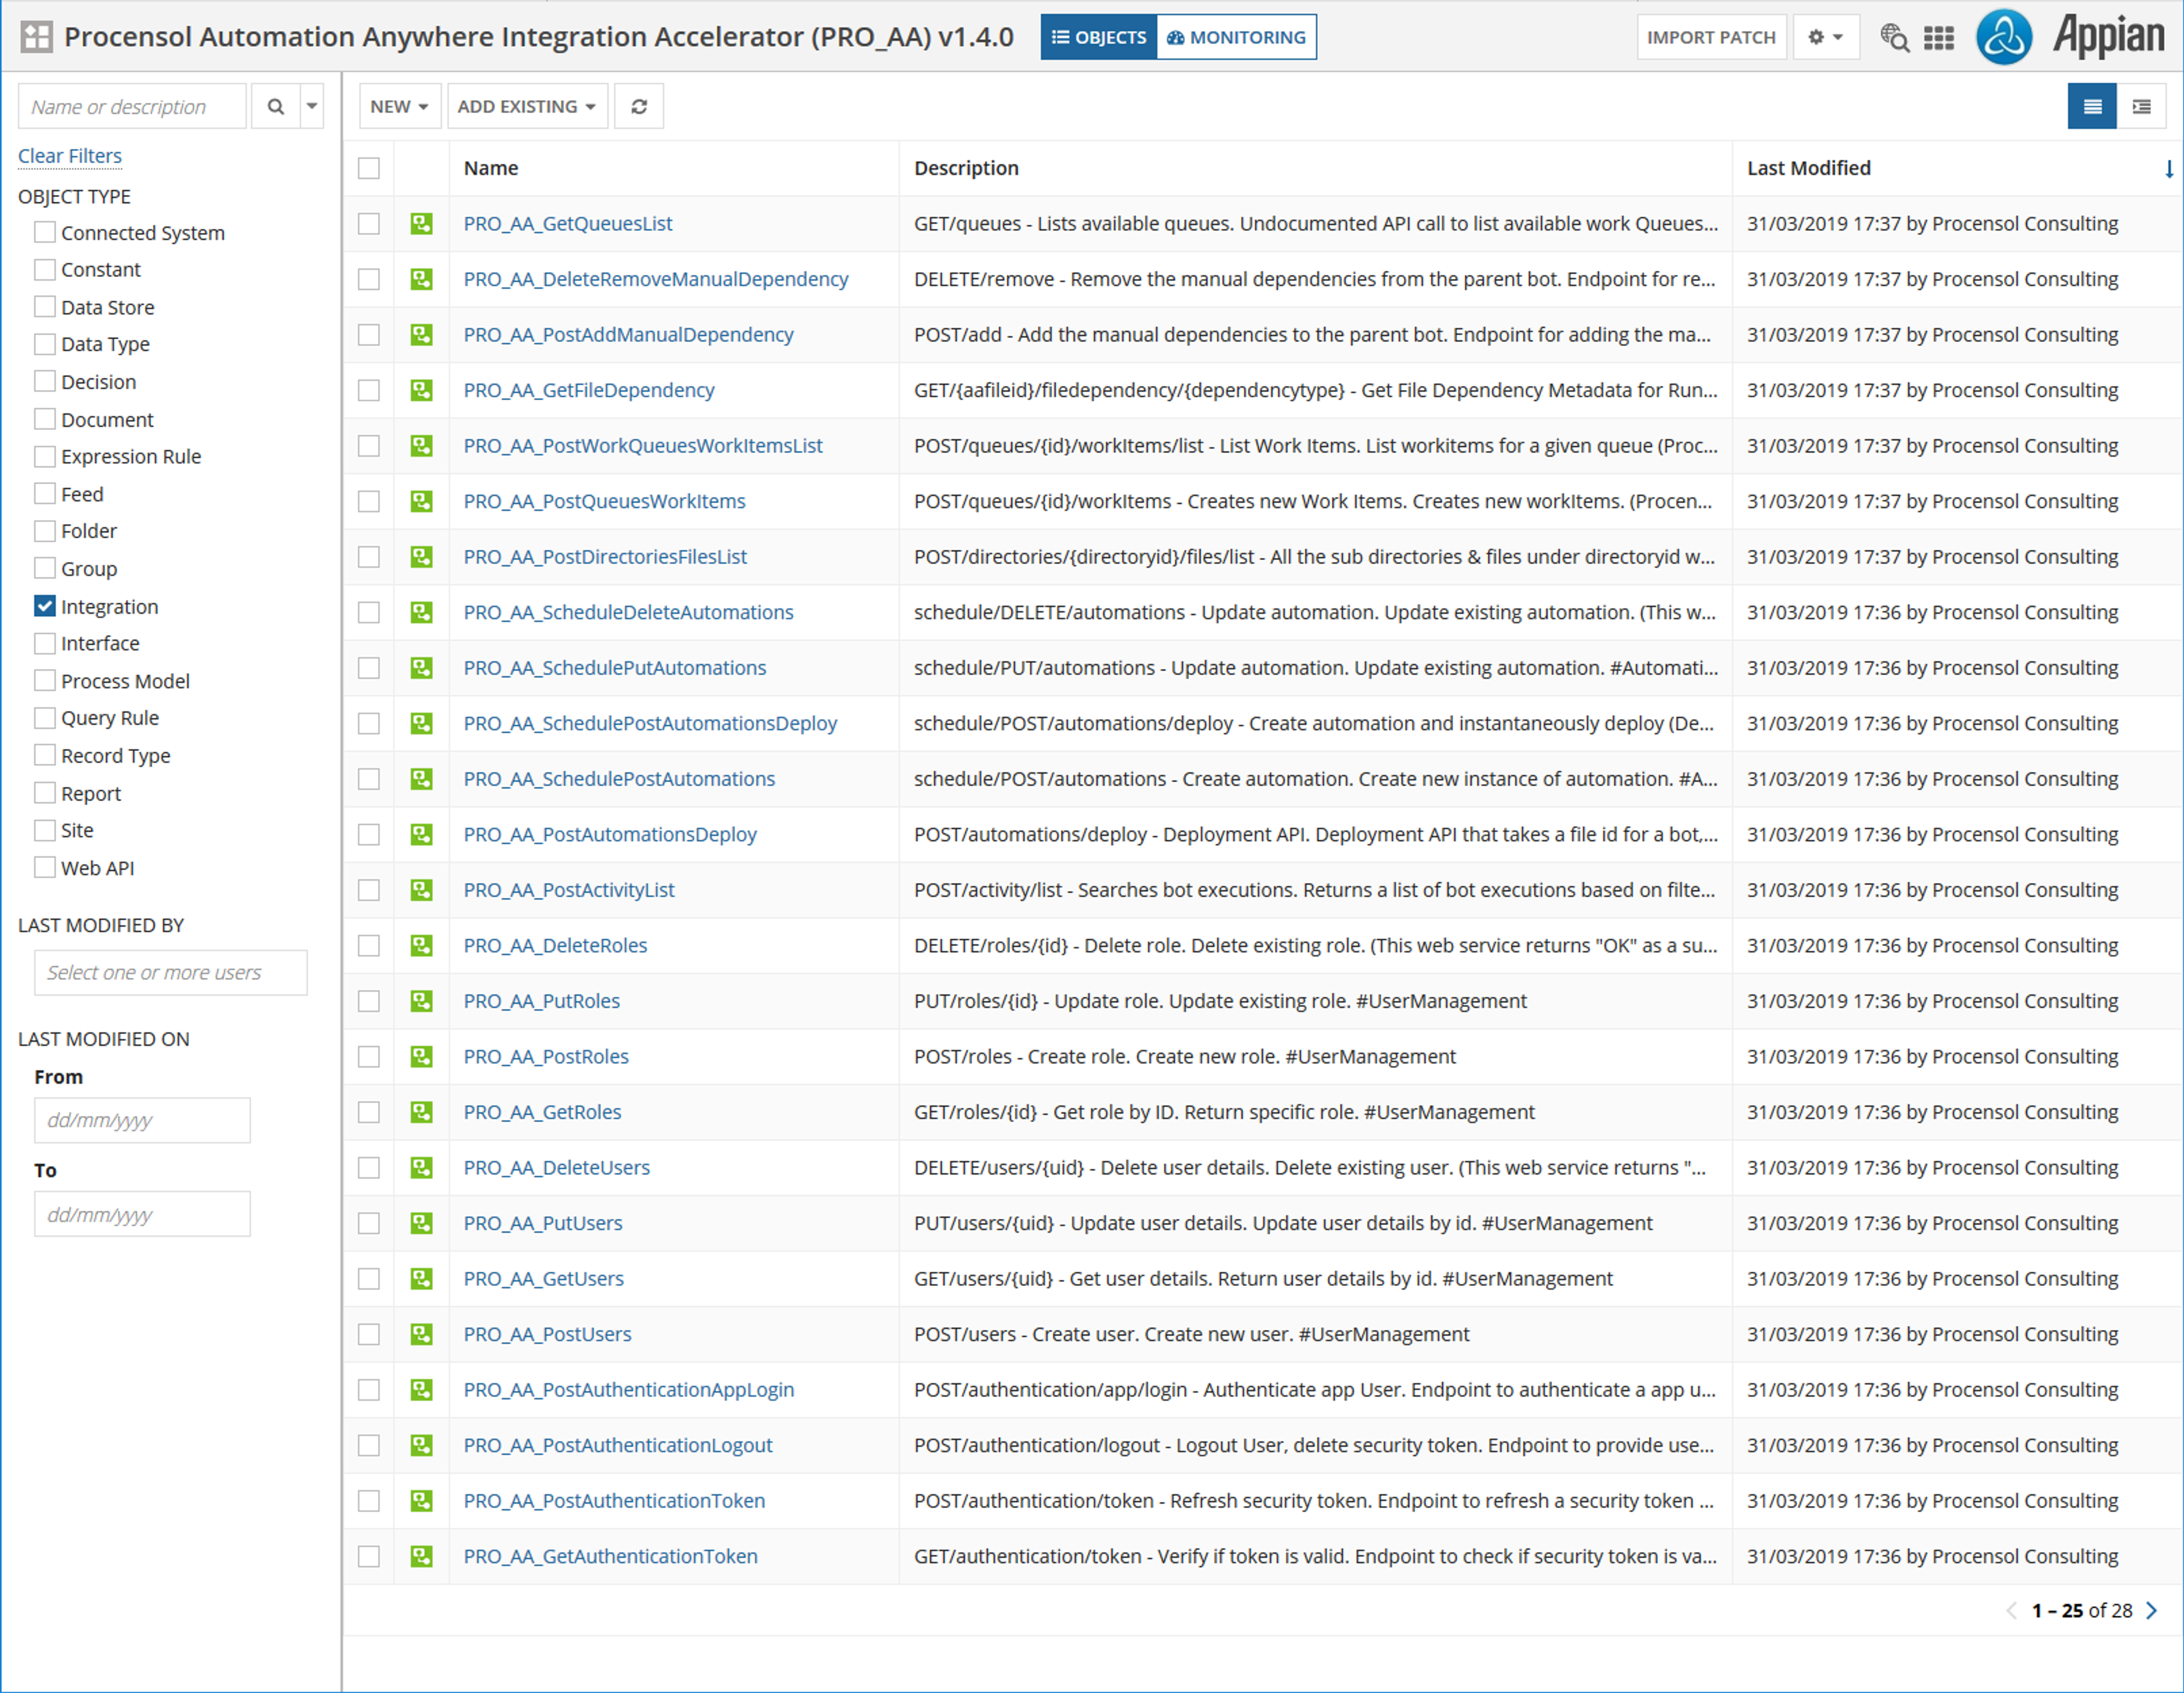The height and width of the screenshot is (1693, 2184).
Task: Sort by the Name column header
Action: [x=490, y=168]
